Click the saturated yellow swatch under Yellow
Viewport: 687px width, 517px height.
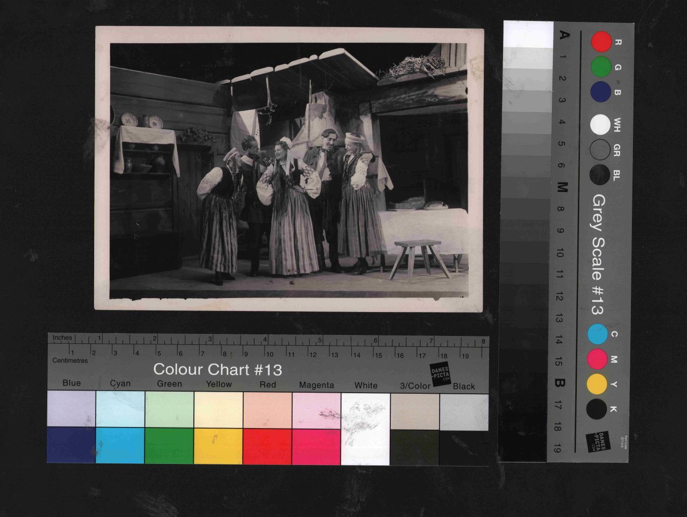[x=218, y=446]
